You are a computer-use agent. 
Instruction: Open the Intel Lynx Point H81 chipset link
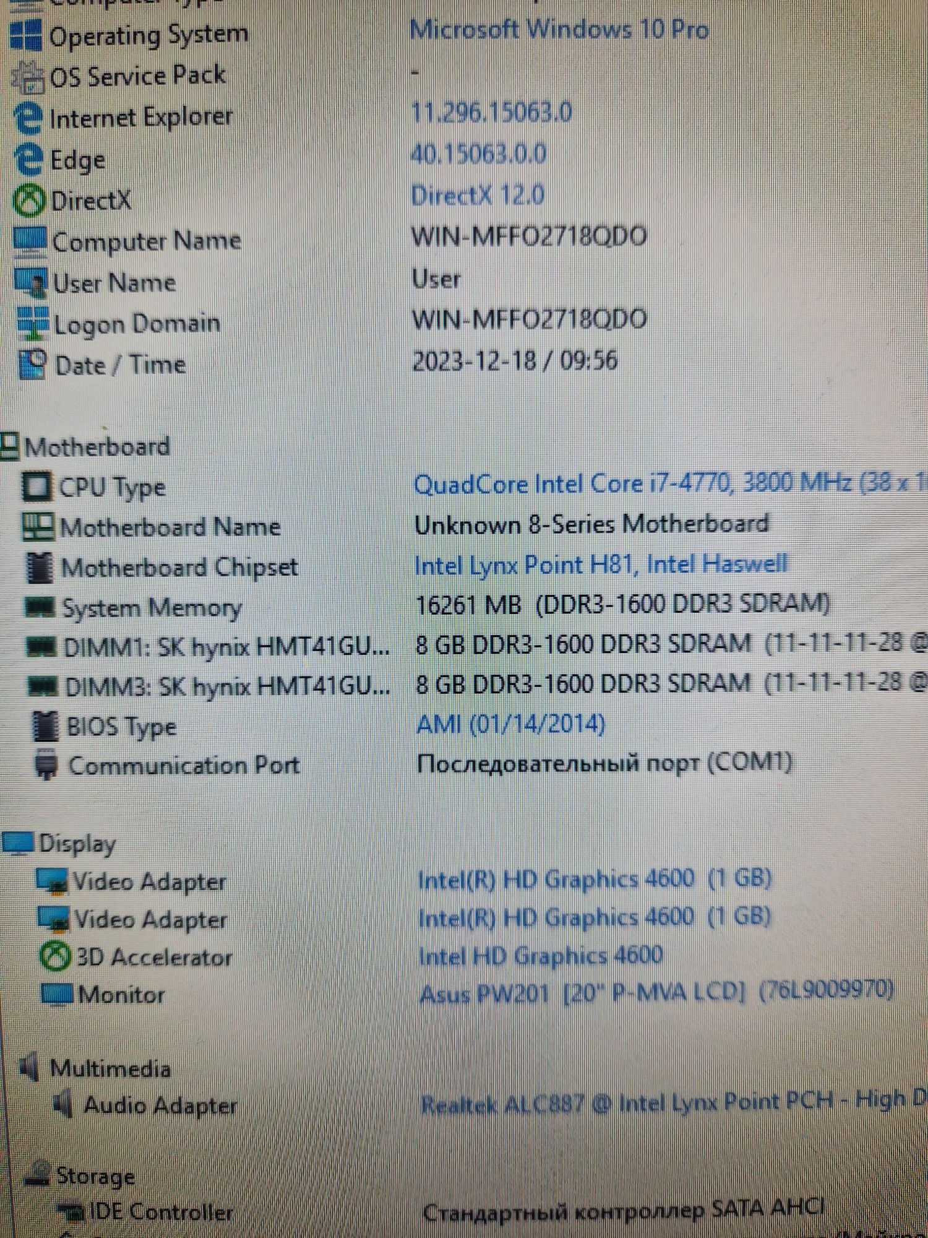pos(601,565)
